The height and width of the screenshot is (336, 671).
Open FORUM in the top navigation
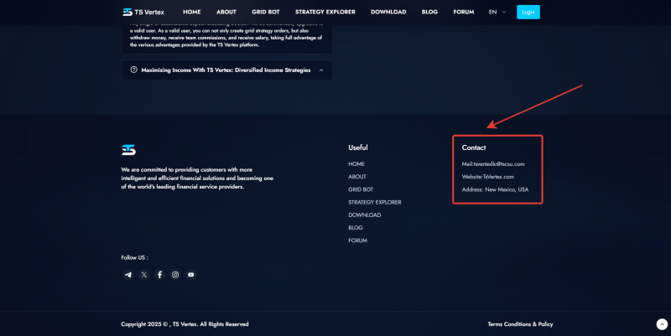[x=464, y=12]
